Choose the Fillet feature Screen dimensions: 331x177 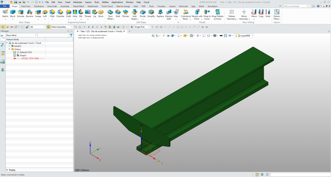click(52, 12)
